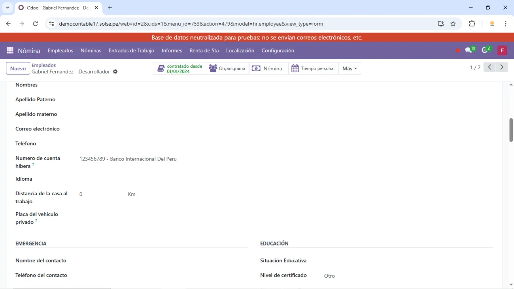514x289 pixels.
Task: Click the Empleados breadcrumb link
Action: [x=43, y=65]
